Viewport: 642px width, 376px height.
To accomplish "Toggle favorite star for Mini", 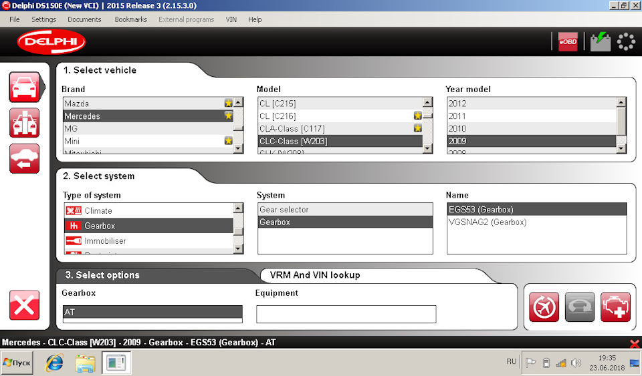I will (229, 141).
